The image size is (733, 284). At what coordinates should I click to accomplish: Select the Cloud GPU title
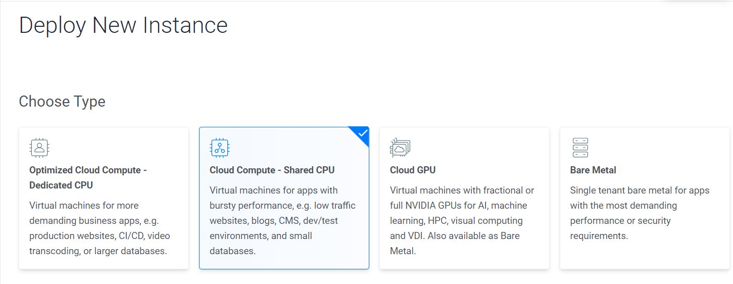tap(413, 170)
